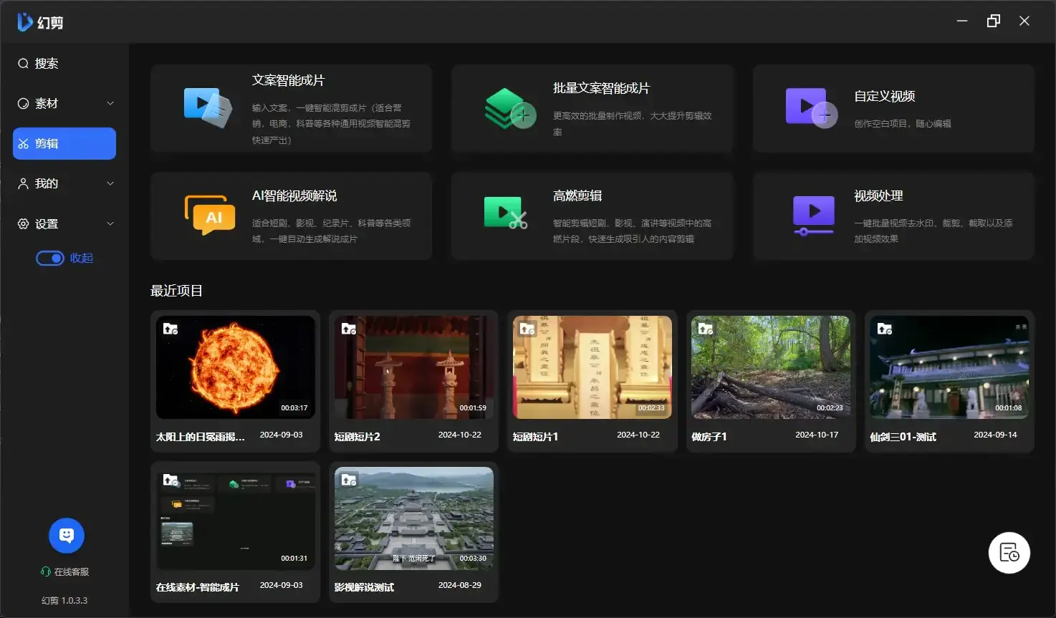Switch to the 剪辑 section in sidebar
The width and height of the screenshot is (1056, 618).
pos(64,143)
